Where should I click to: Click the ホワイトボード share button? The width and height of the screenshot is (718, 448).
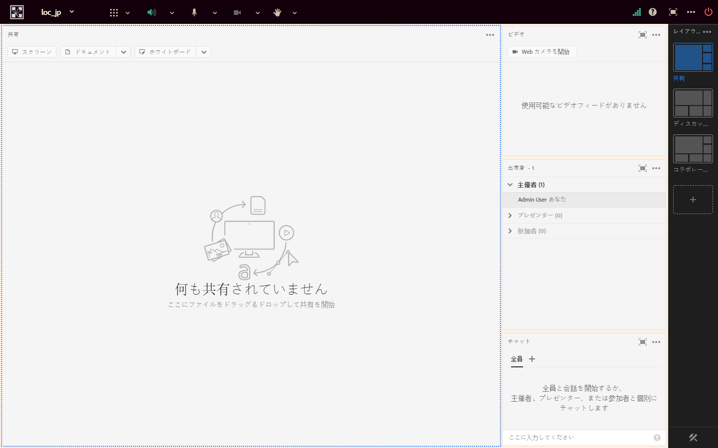tap(166, 52)
